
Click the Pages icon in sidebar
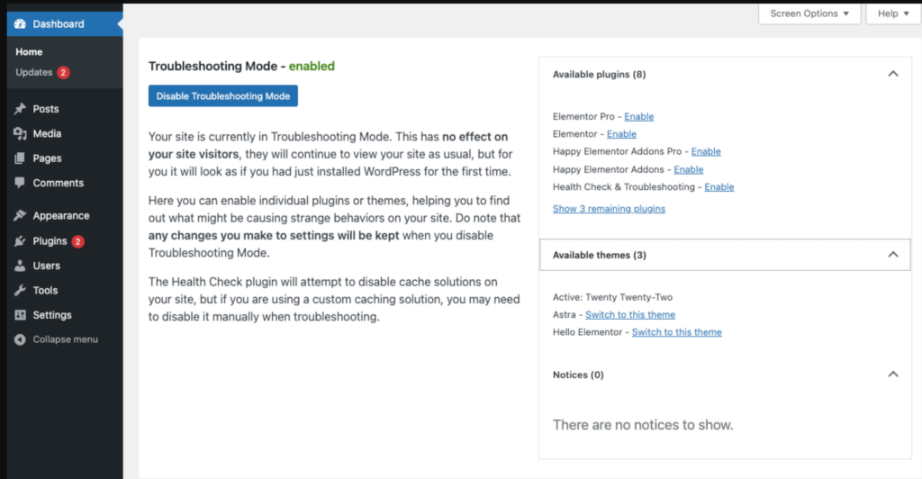click(x=20, y=158)
